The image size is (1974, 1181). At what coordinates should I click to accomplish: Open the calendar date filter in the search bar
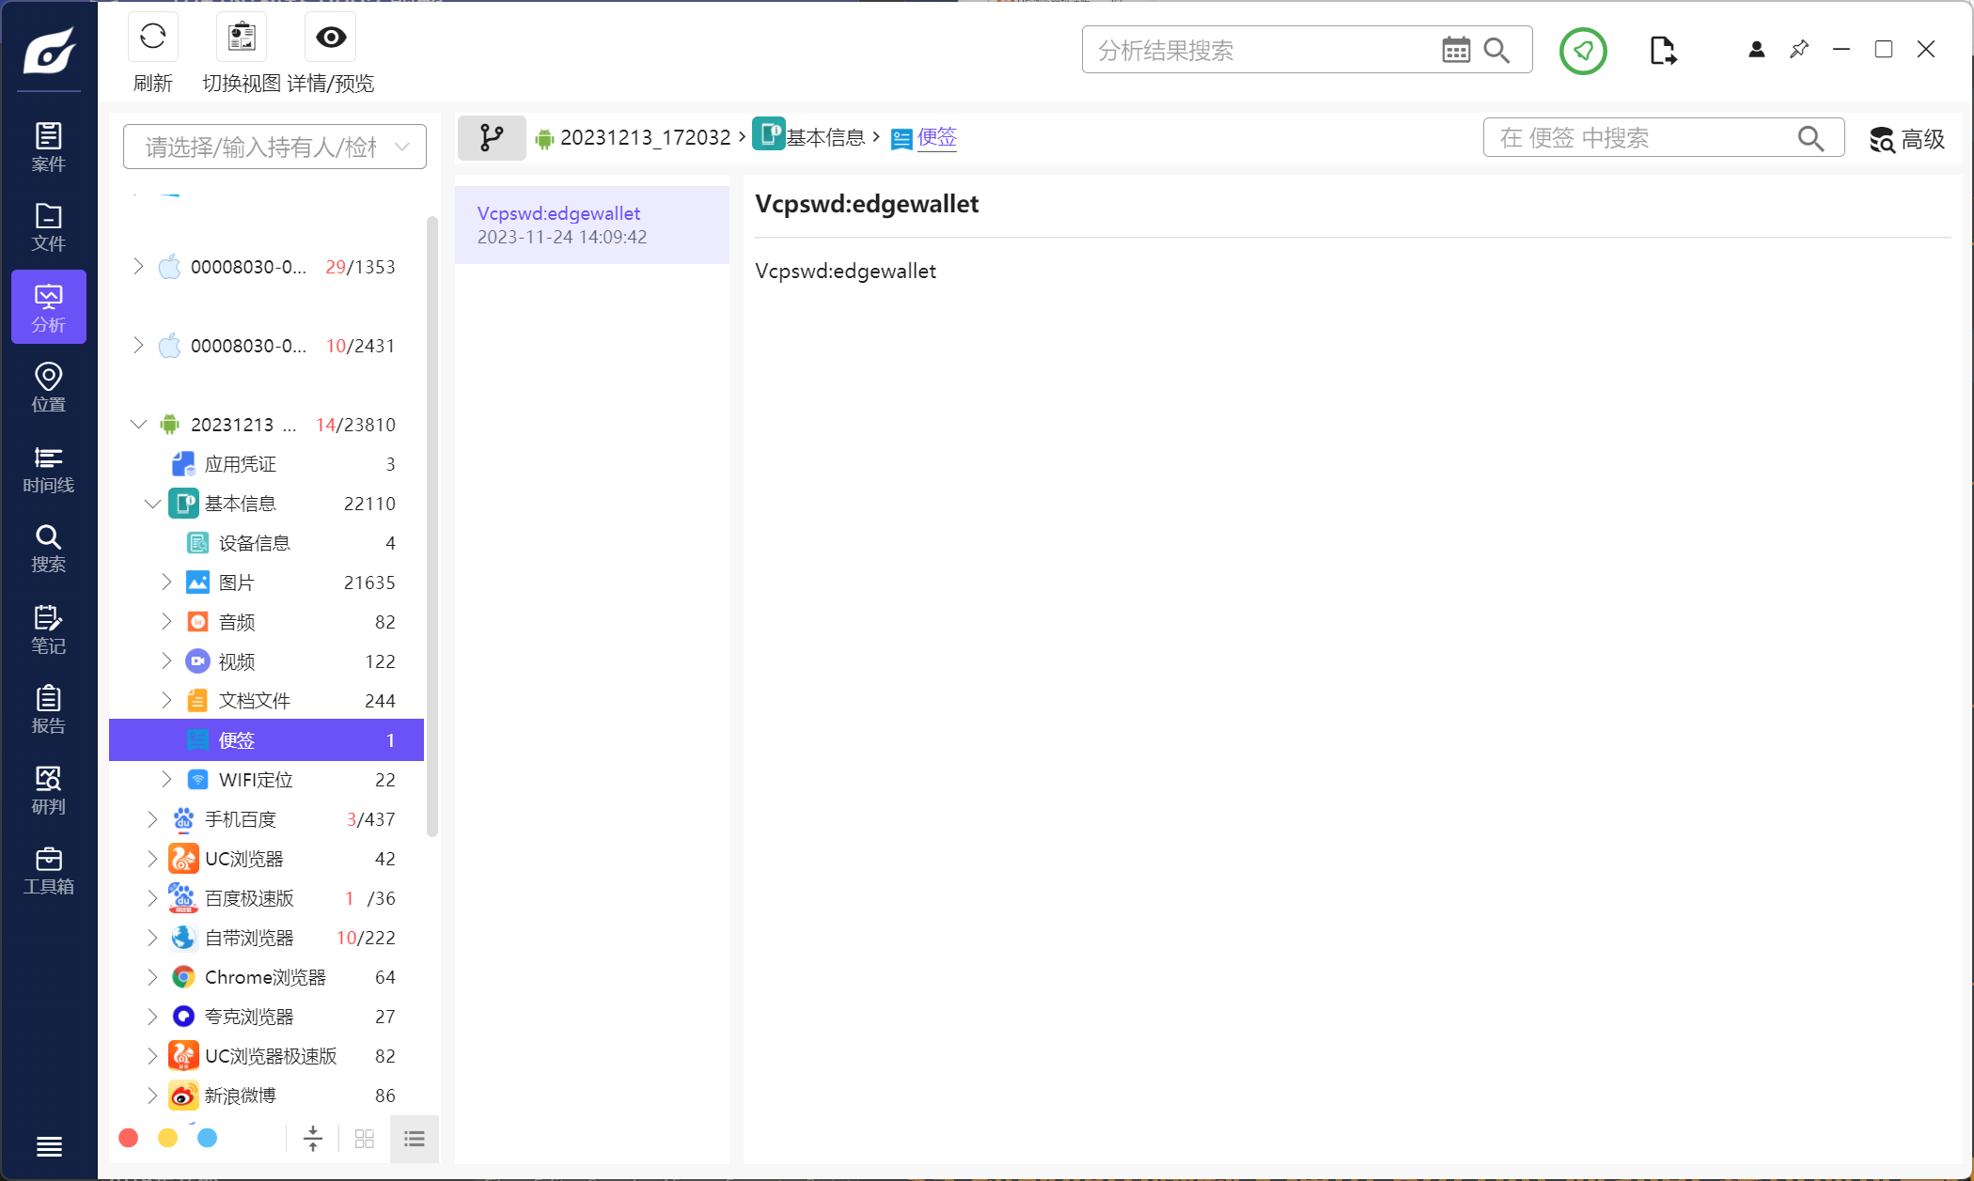pyautogui.click(x=1455, y=51)
